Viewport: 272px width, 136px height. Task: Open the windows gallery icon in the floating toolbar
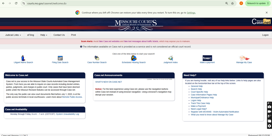(269, 121)
